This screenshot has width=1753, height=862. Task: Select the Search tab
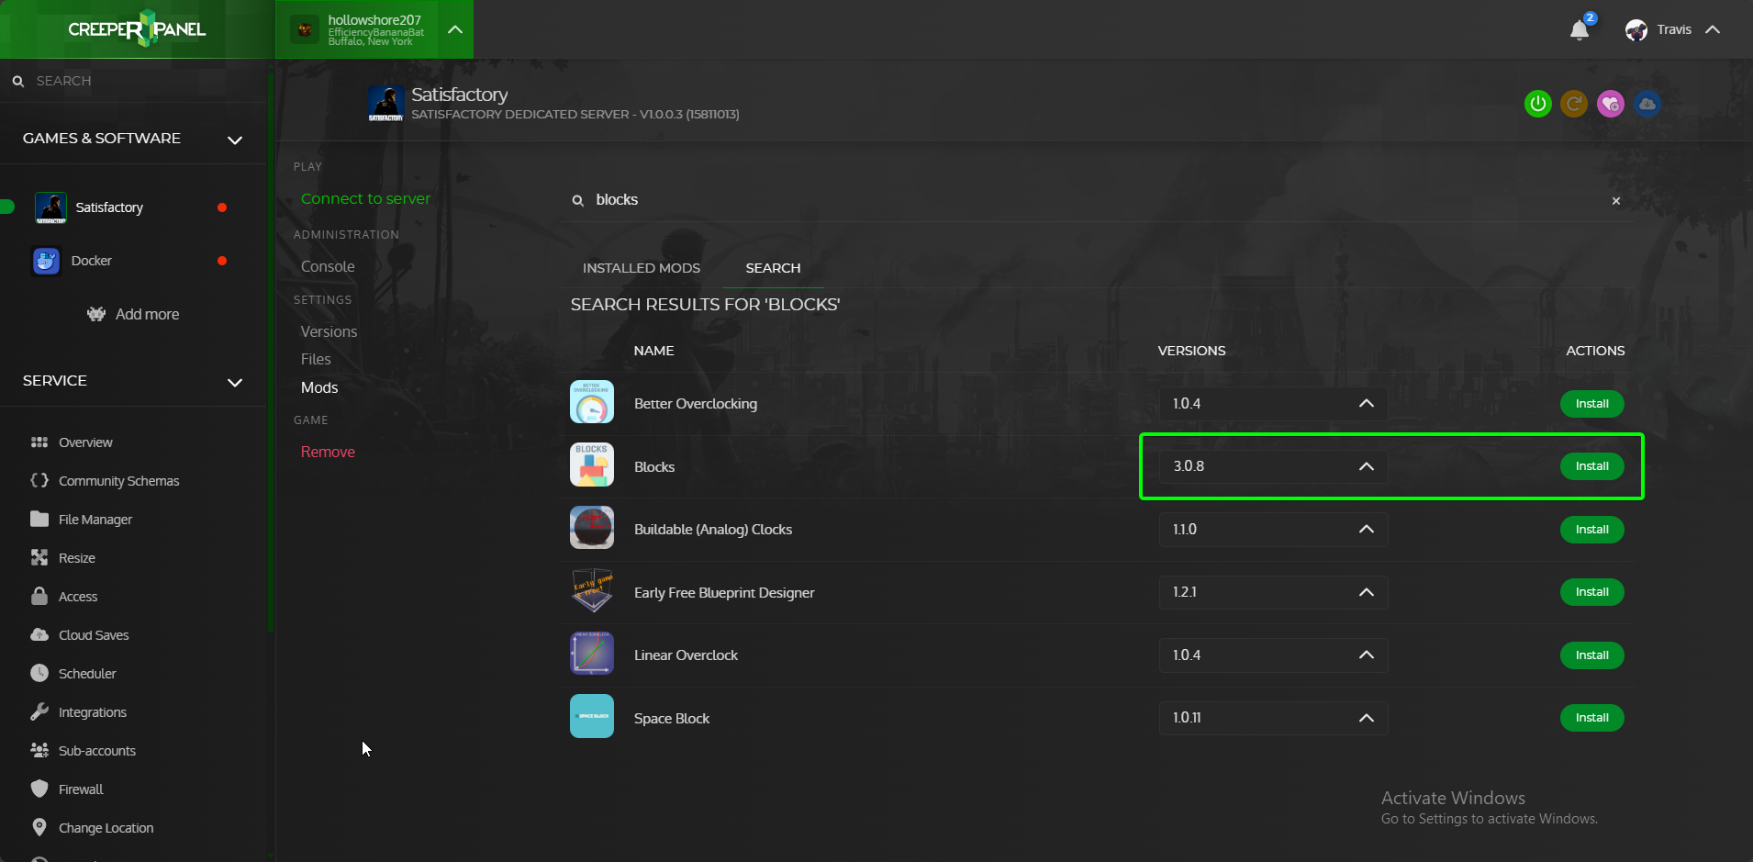(x=773, y=268)
